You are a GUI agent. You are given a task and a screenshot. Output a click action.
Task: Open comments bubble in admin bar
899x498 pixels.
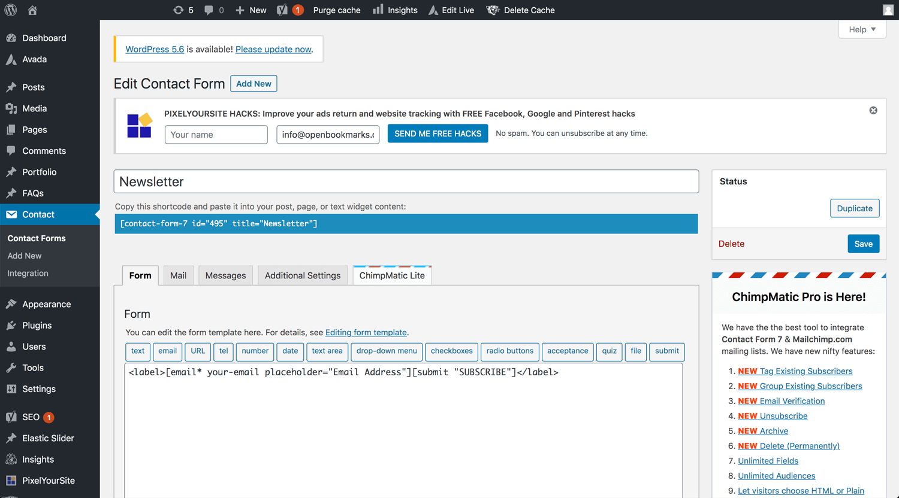pyautogui.click(x=214, y=10)
